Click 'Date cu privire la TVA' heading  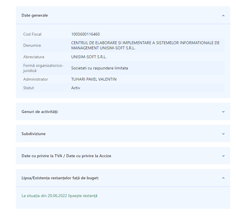point(66,156)
